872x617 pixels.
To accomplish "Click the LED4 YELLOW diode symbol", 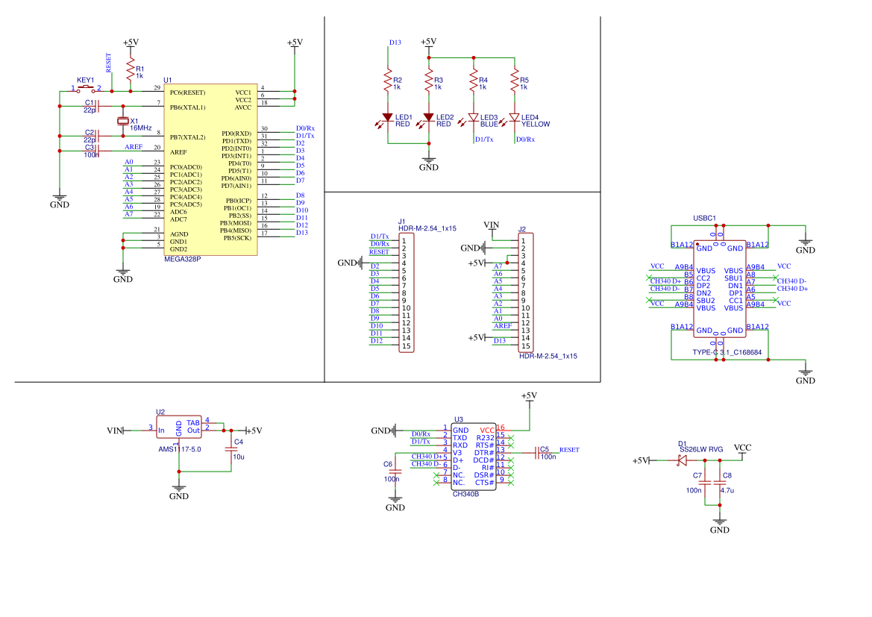I will coord(515,118).
